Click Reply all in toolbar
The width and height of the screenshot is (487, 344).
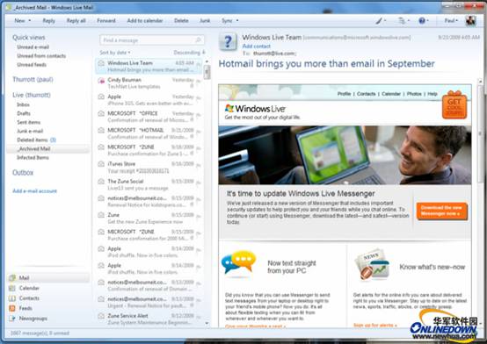76,21
